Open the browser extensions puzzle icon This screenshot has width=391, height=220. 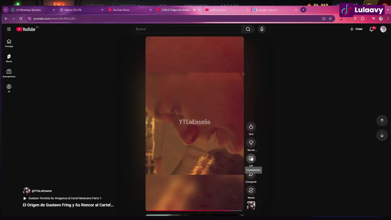point(363,19)
